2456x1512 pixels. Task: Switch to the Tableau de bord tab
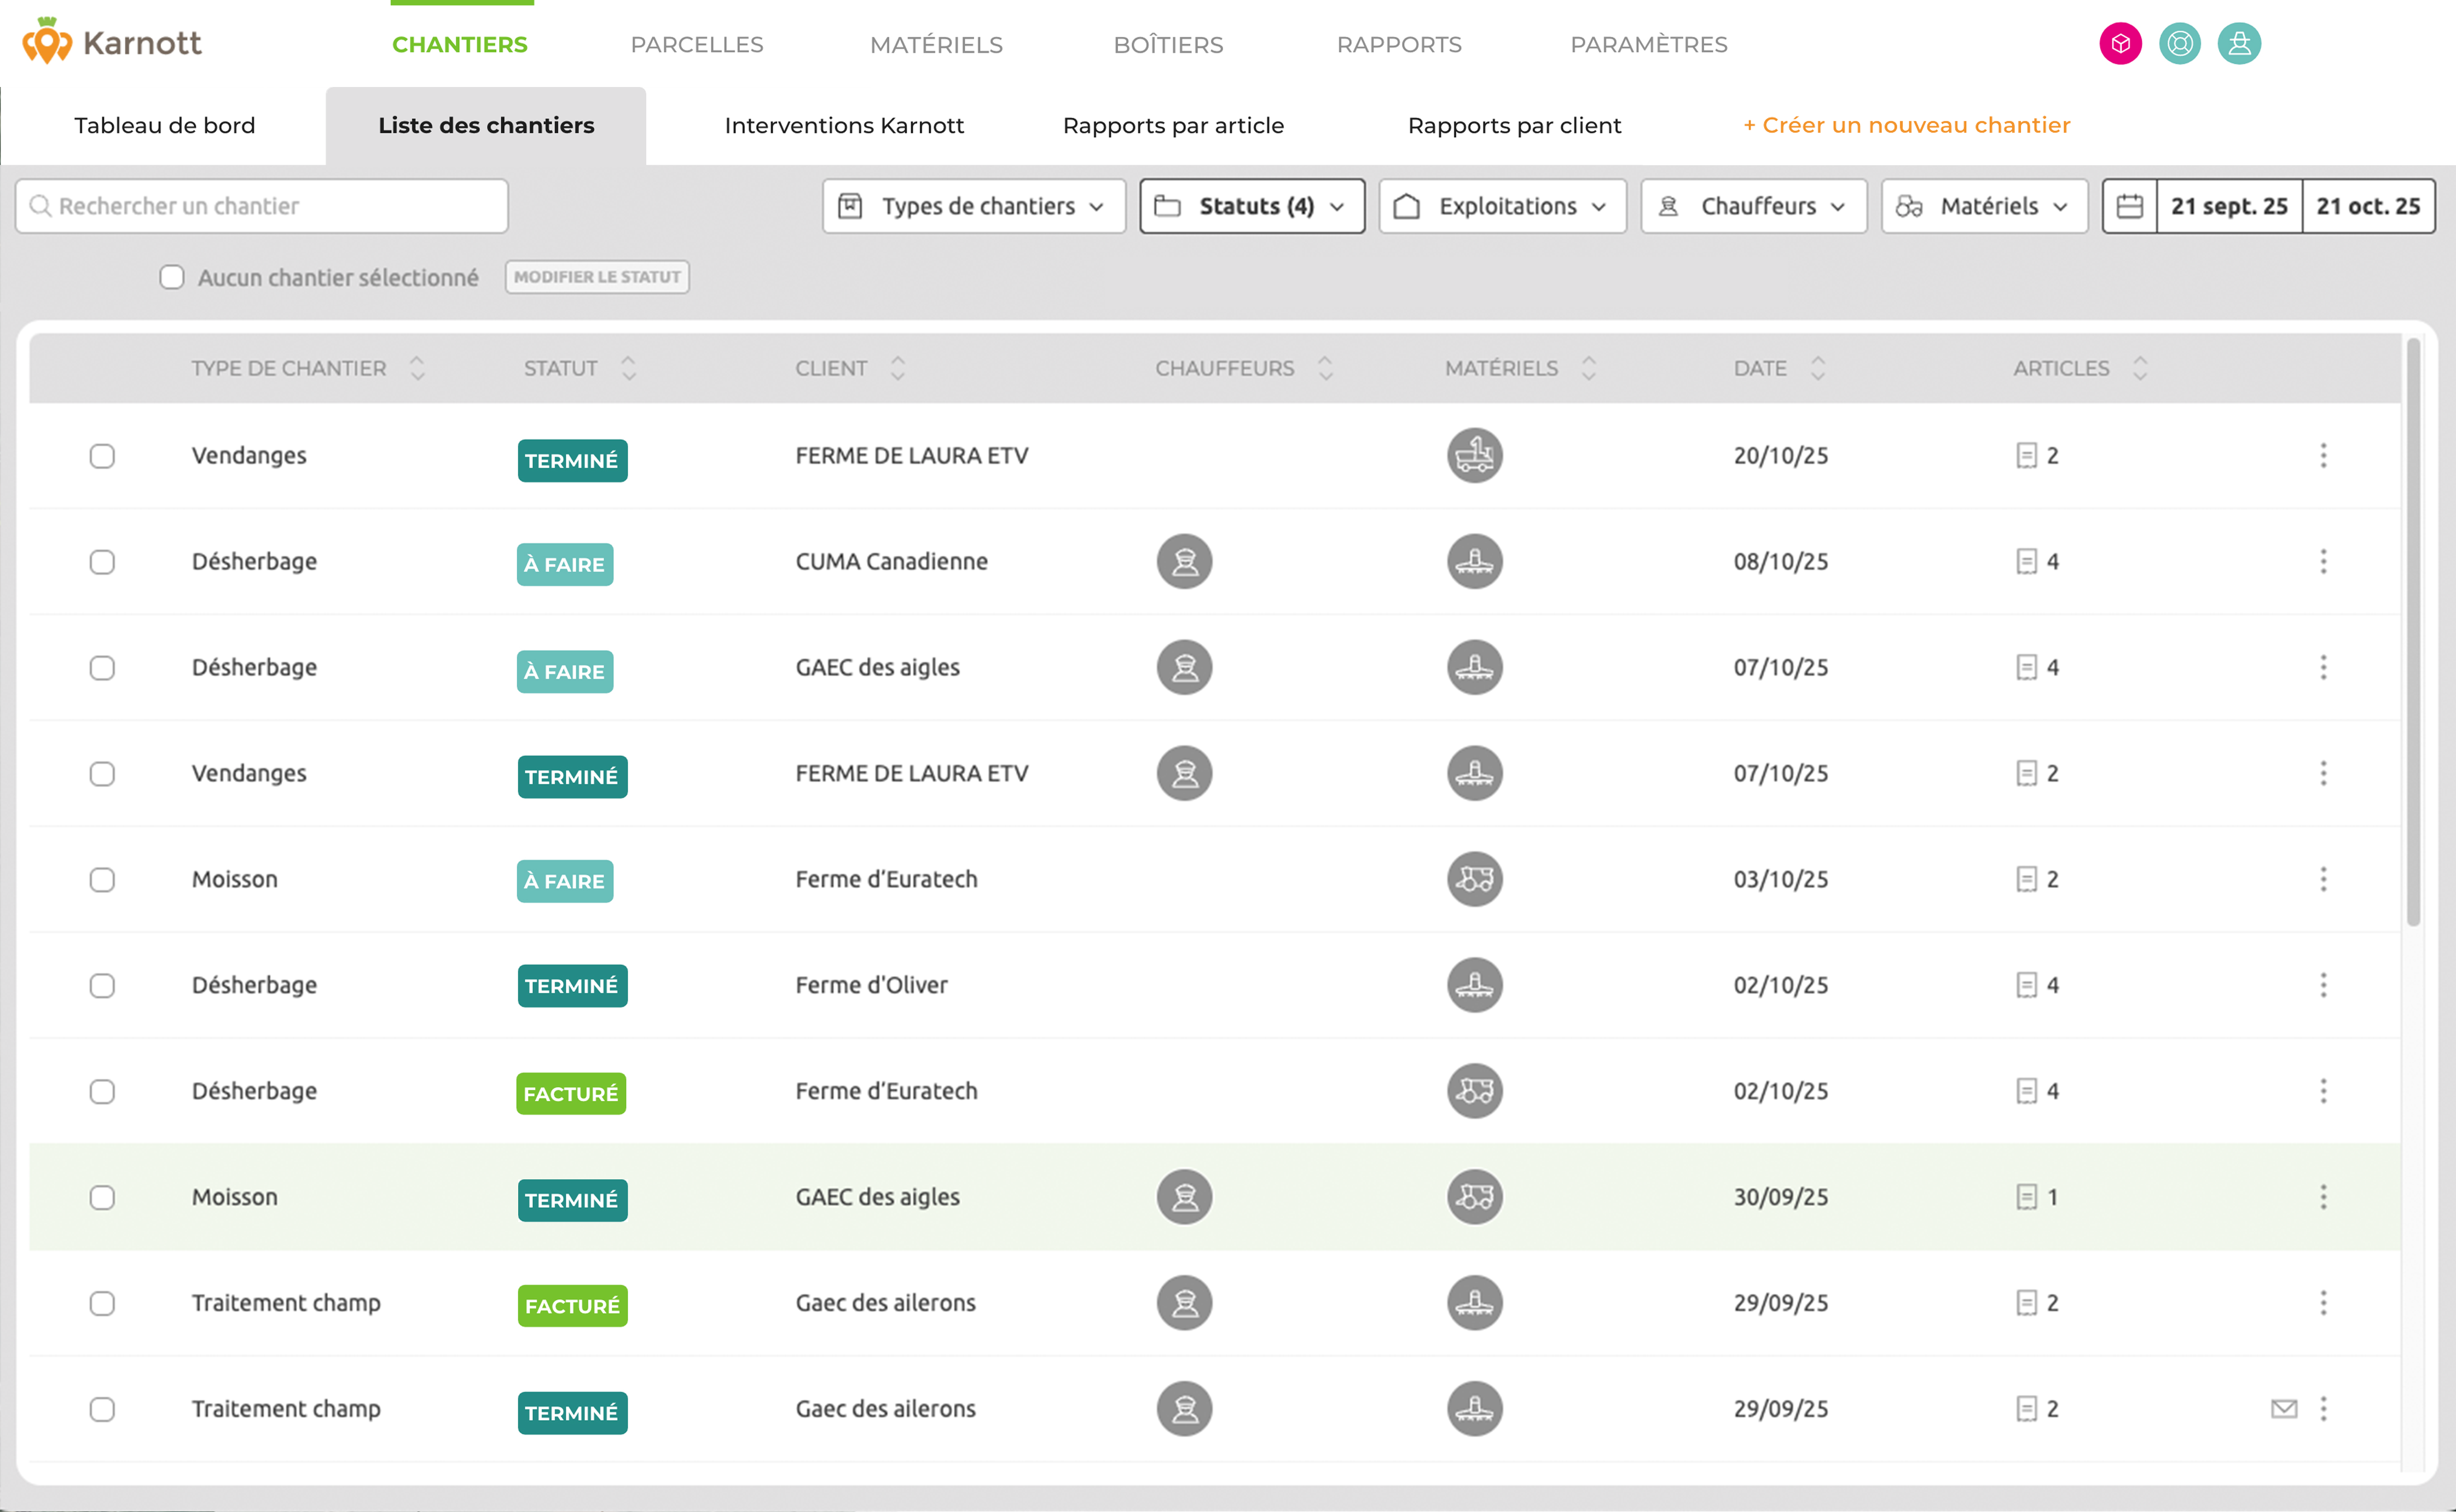163,125
